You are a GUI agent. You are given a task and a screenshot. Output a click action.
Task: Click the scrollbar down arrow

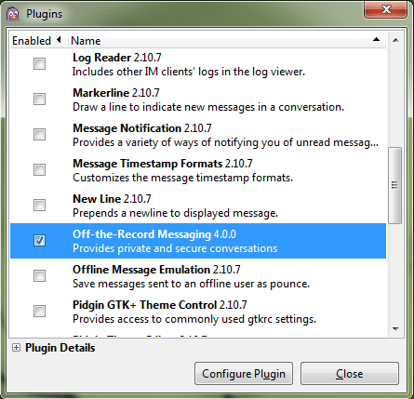[395, 329]
